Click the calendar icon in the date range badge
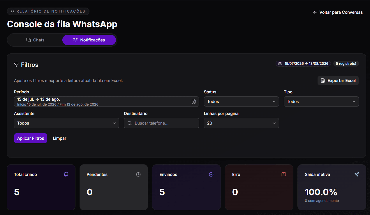The image size is (370, 215). click(x=280, y=64)
